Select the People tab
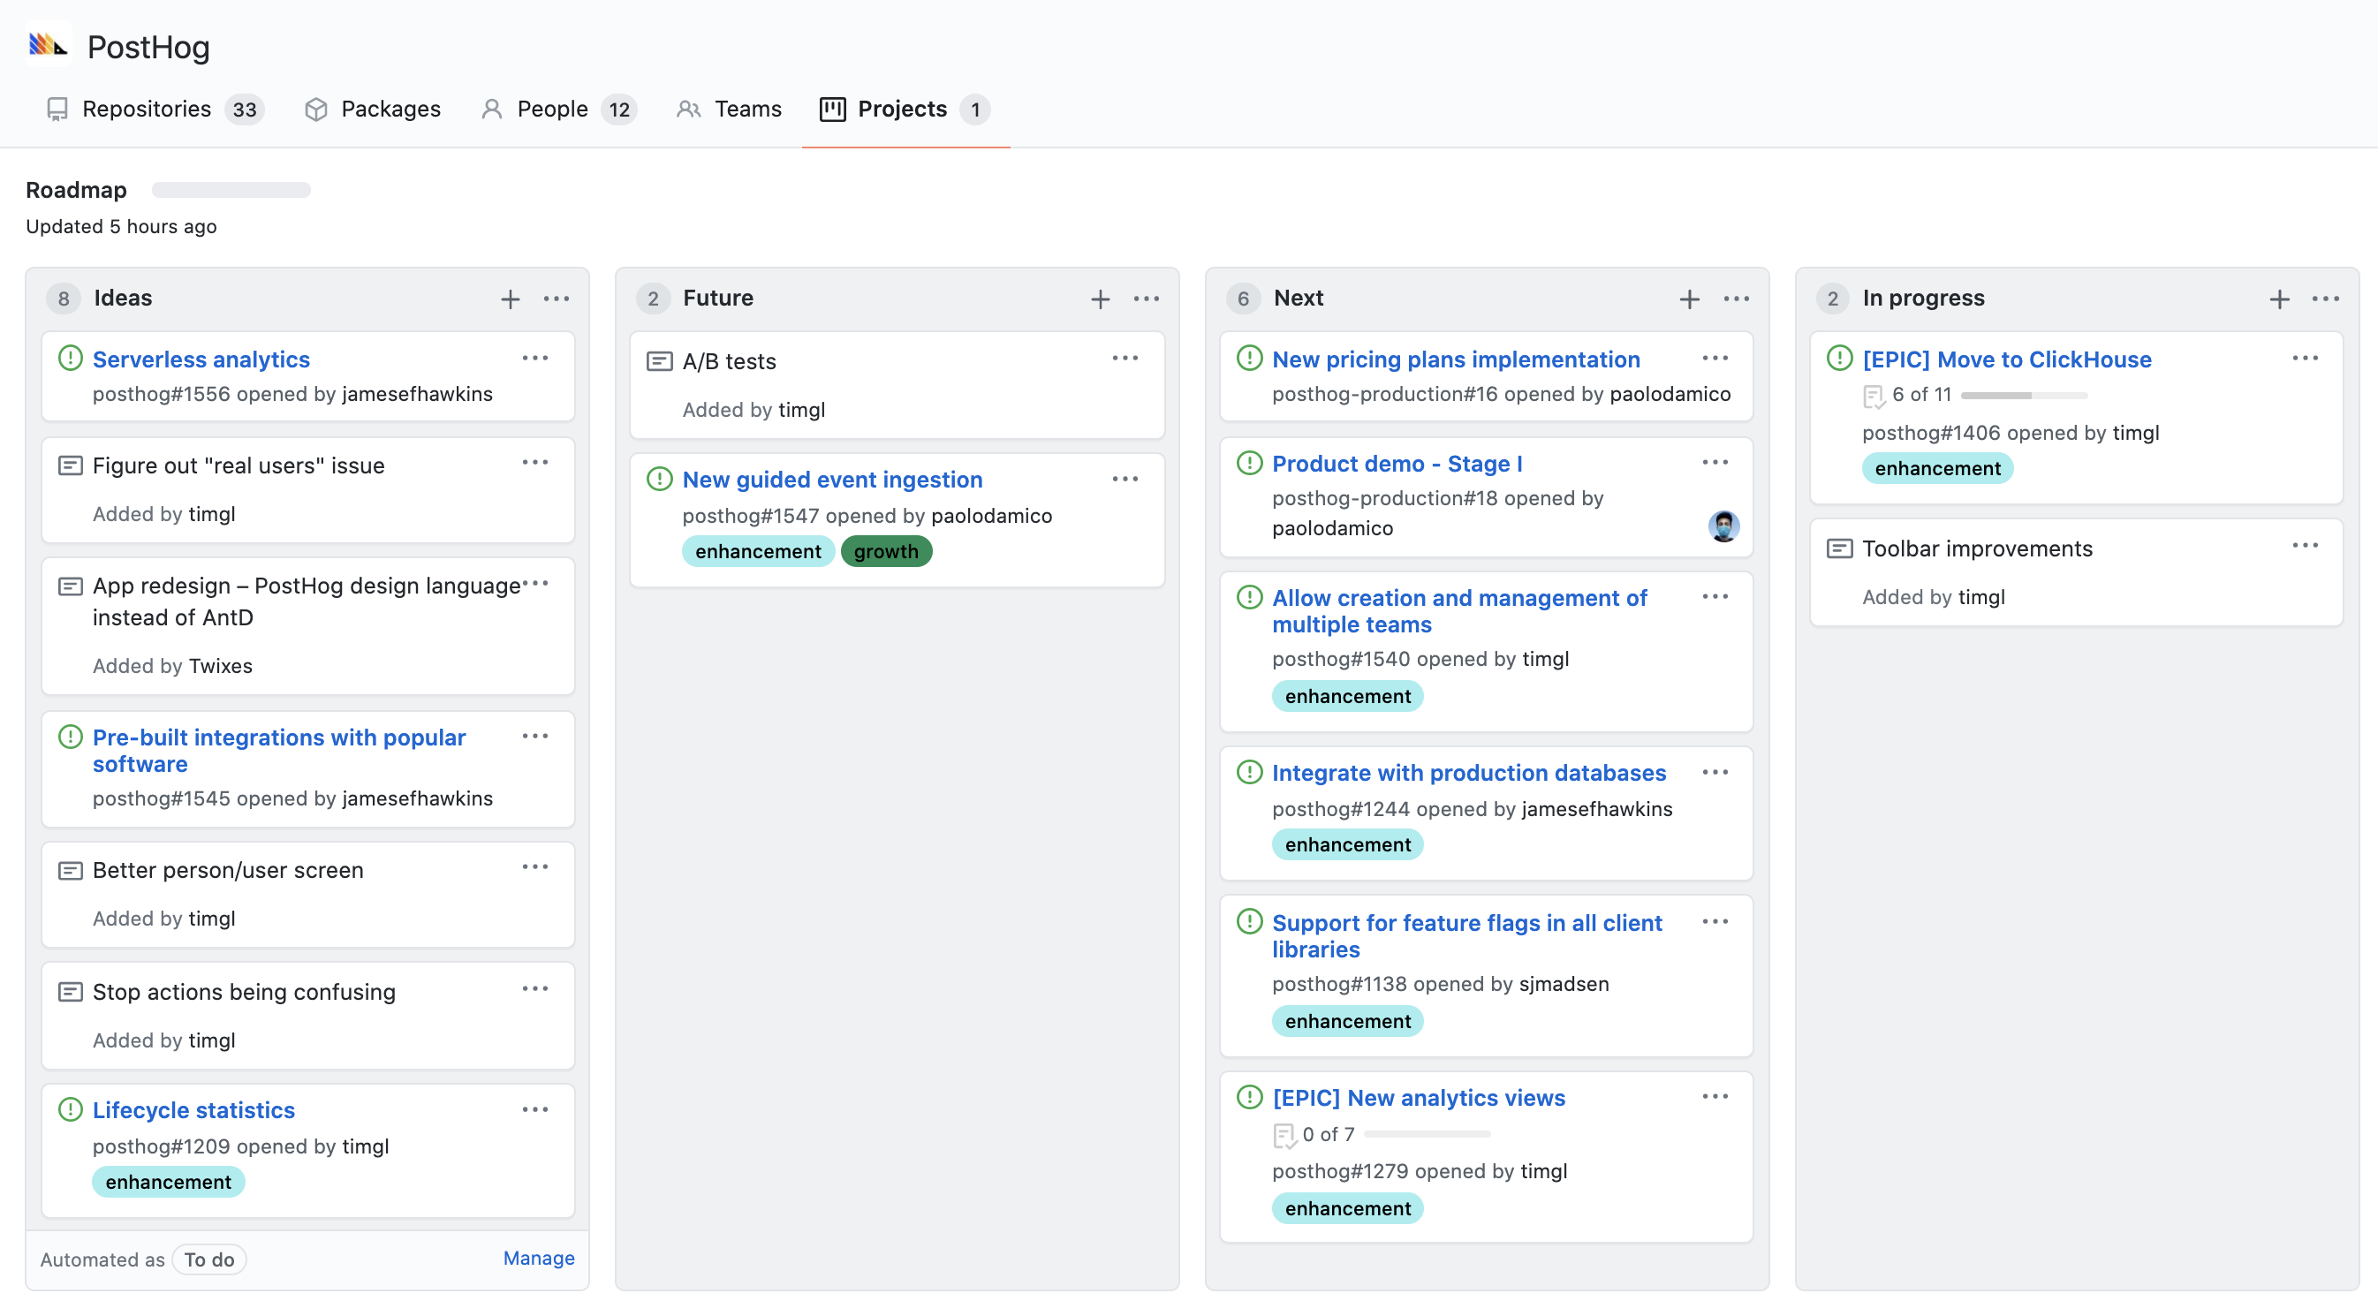This screenshot has height=1316, width=2378. click(x=553, y=109)
